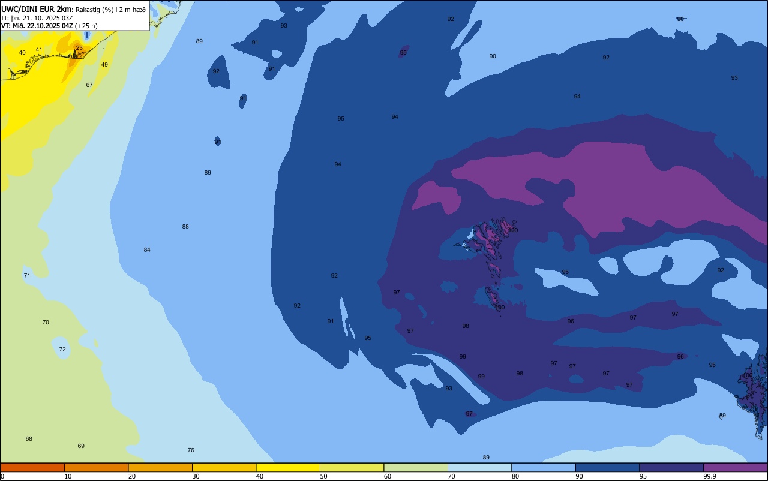Select the indigo 95–99.9 legend swatch
The image size is (768, 481).
tap(671, 467)
